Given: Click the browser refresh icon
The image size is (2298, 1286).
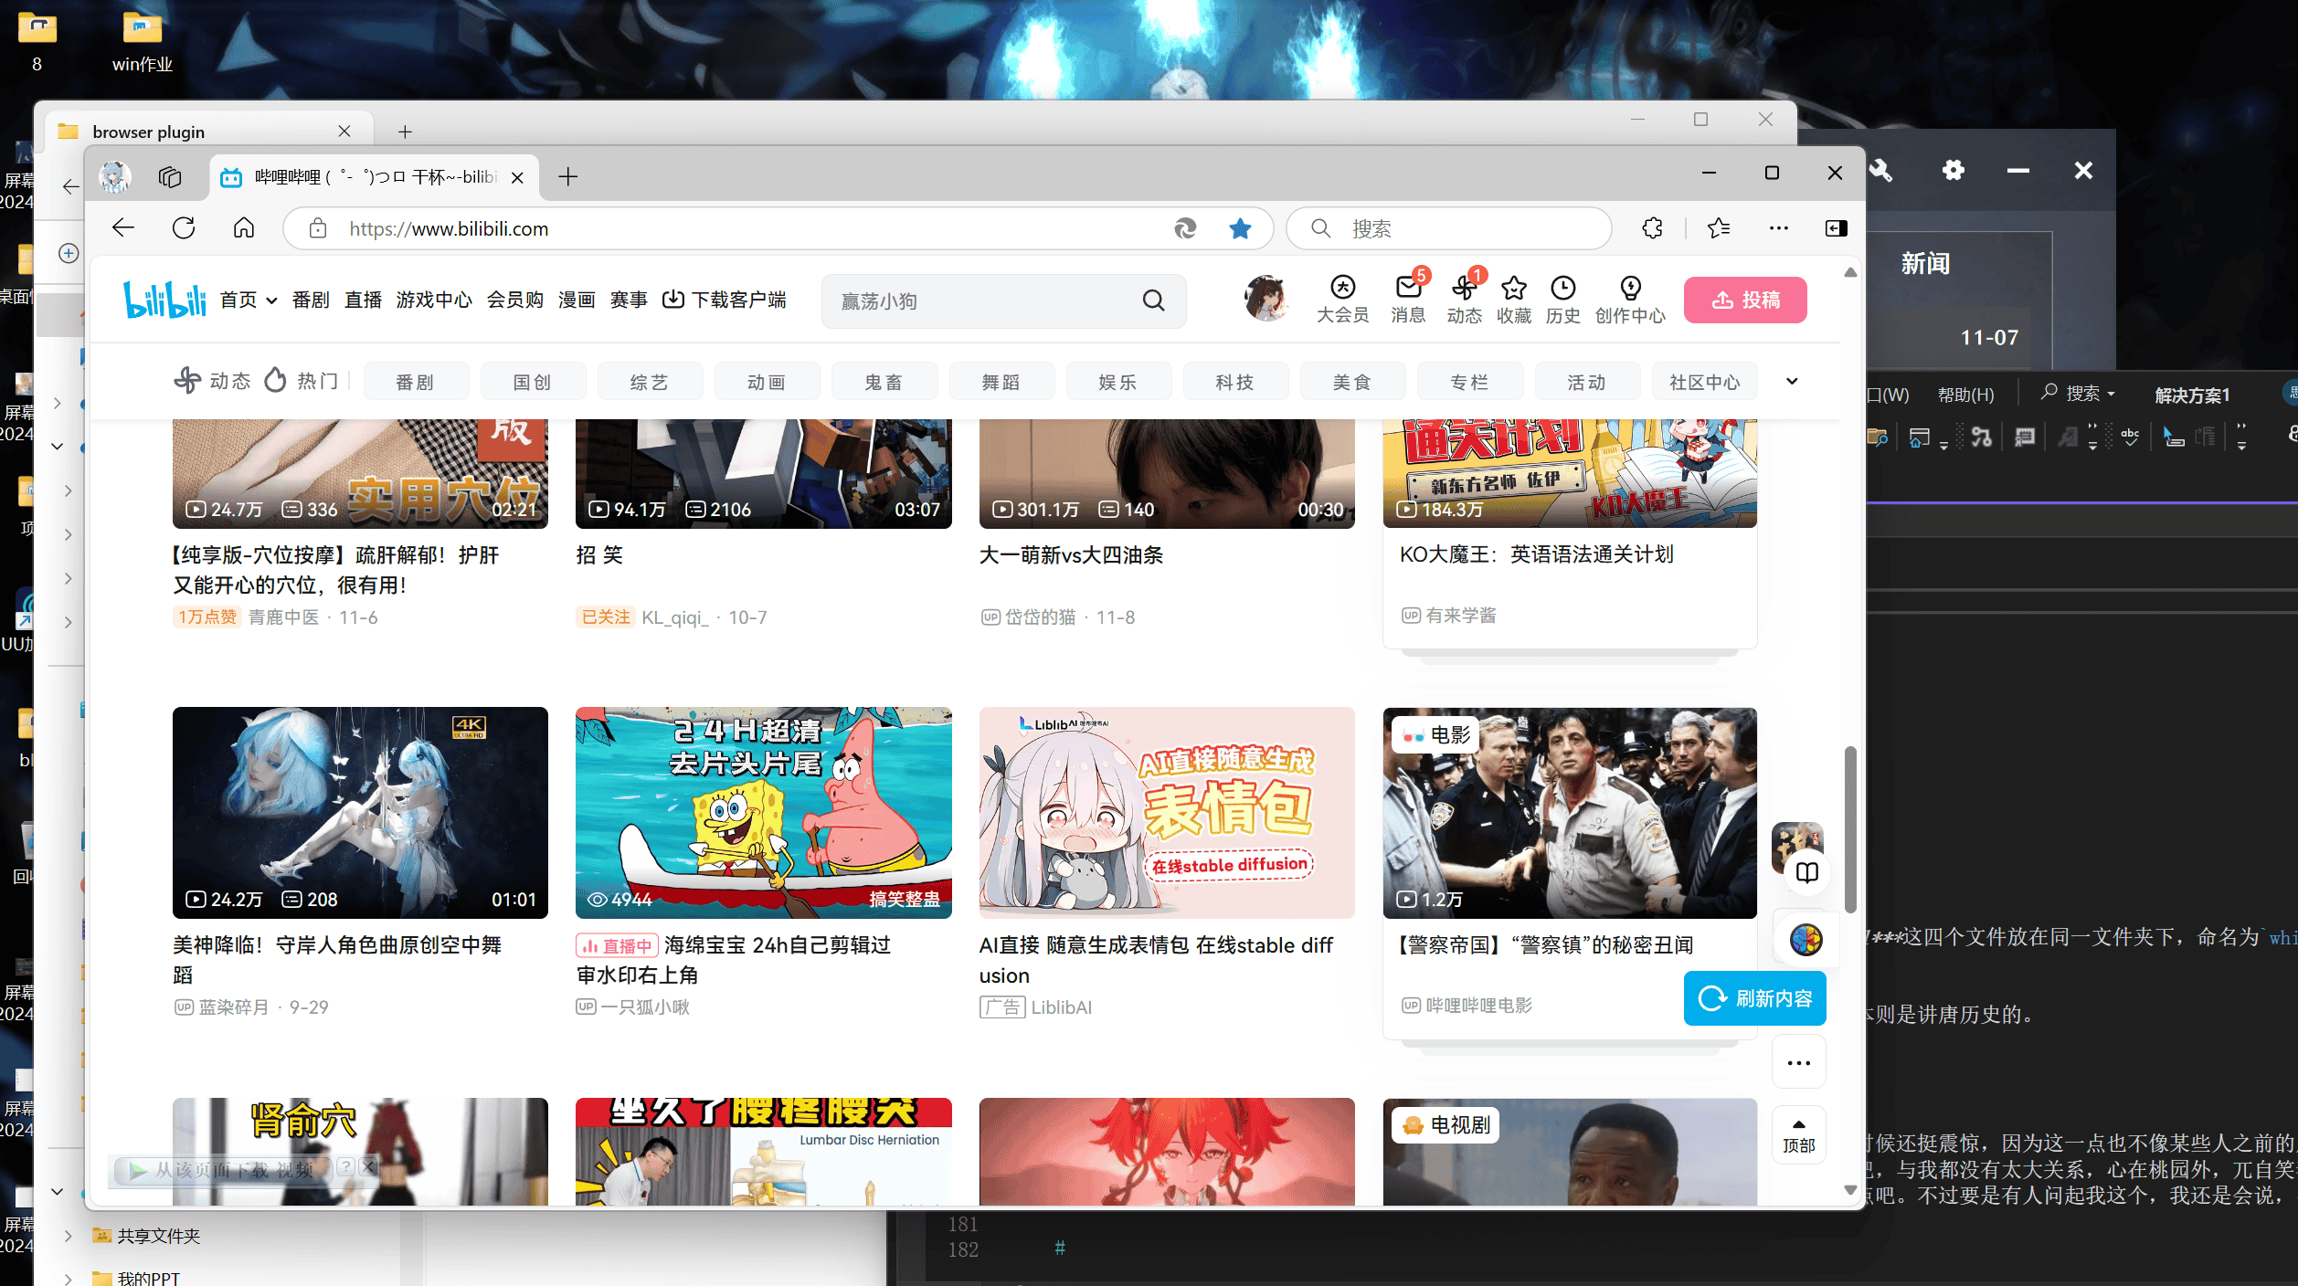Looking at the screenshot, I should click(x=184, y=228).
